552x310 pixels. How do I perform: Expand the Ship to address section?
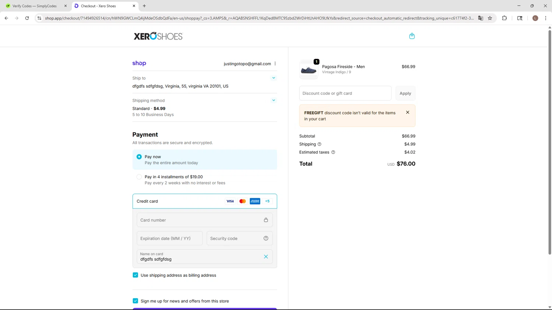click(273, 78)
